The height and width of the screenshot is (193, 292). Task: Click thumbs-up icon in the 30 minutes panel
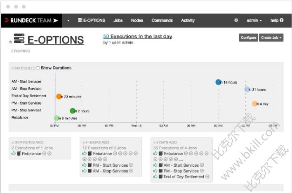[x=14, y=154]
